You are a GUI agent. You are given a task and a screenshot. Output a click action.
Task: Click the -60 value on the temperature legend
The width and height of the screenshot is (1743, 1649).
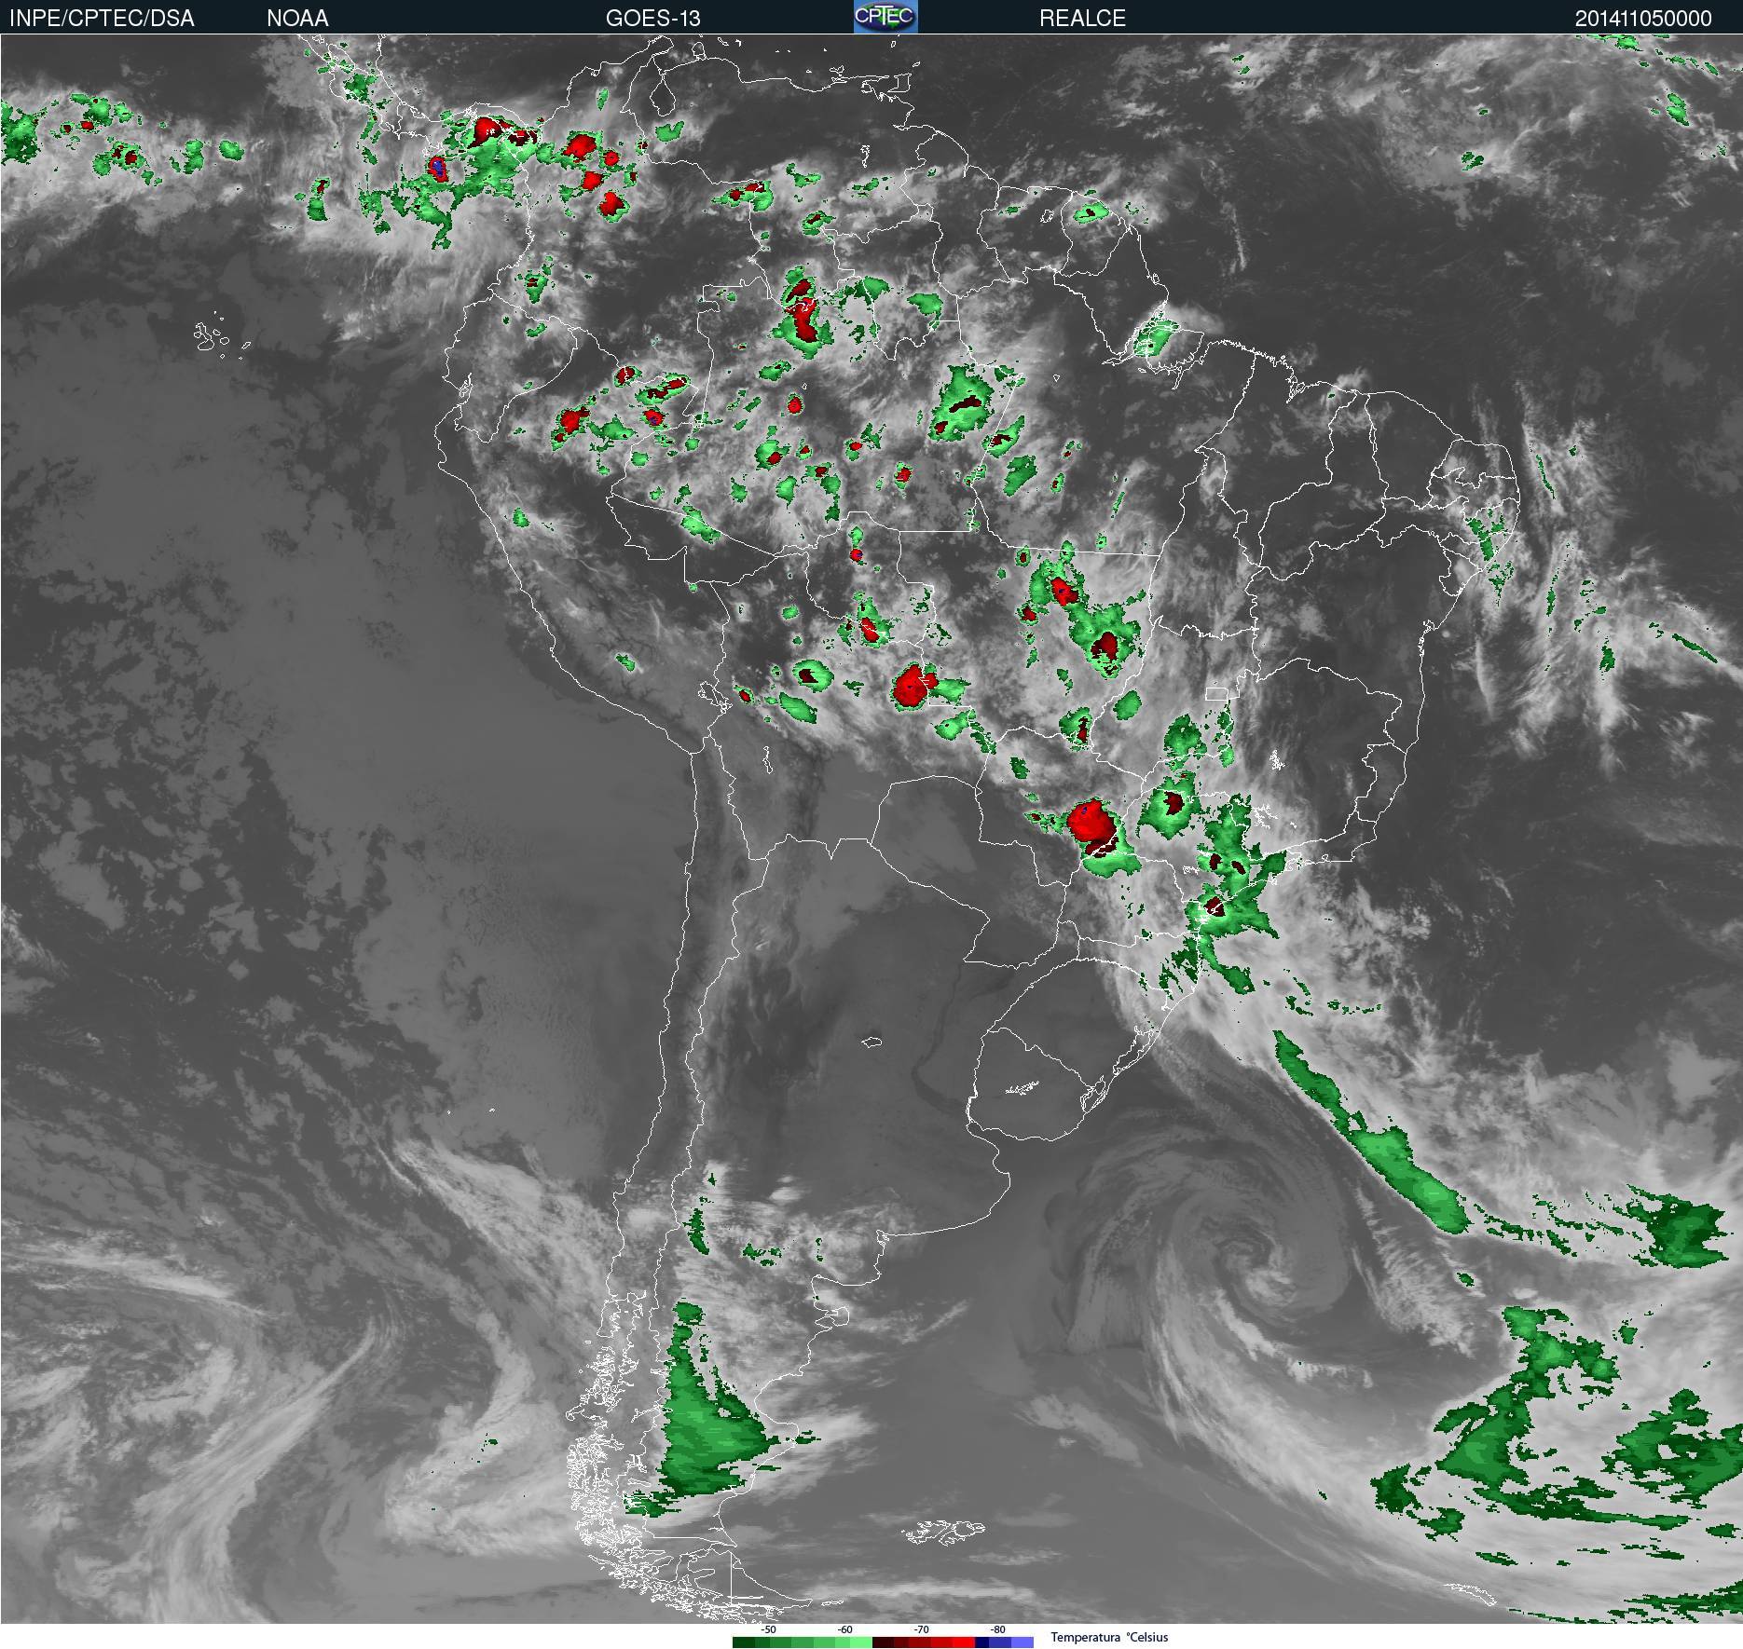click(x=844, y=1629)
